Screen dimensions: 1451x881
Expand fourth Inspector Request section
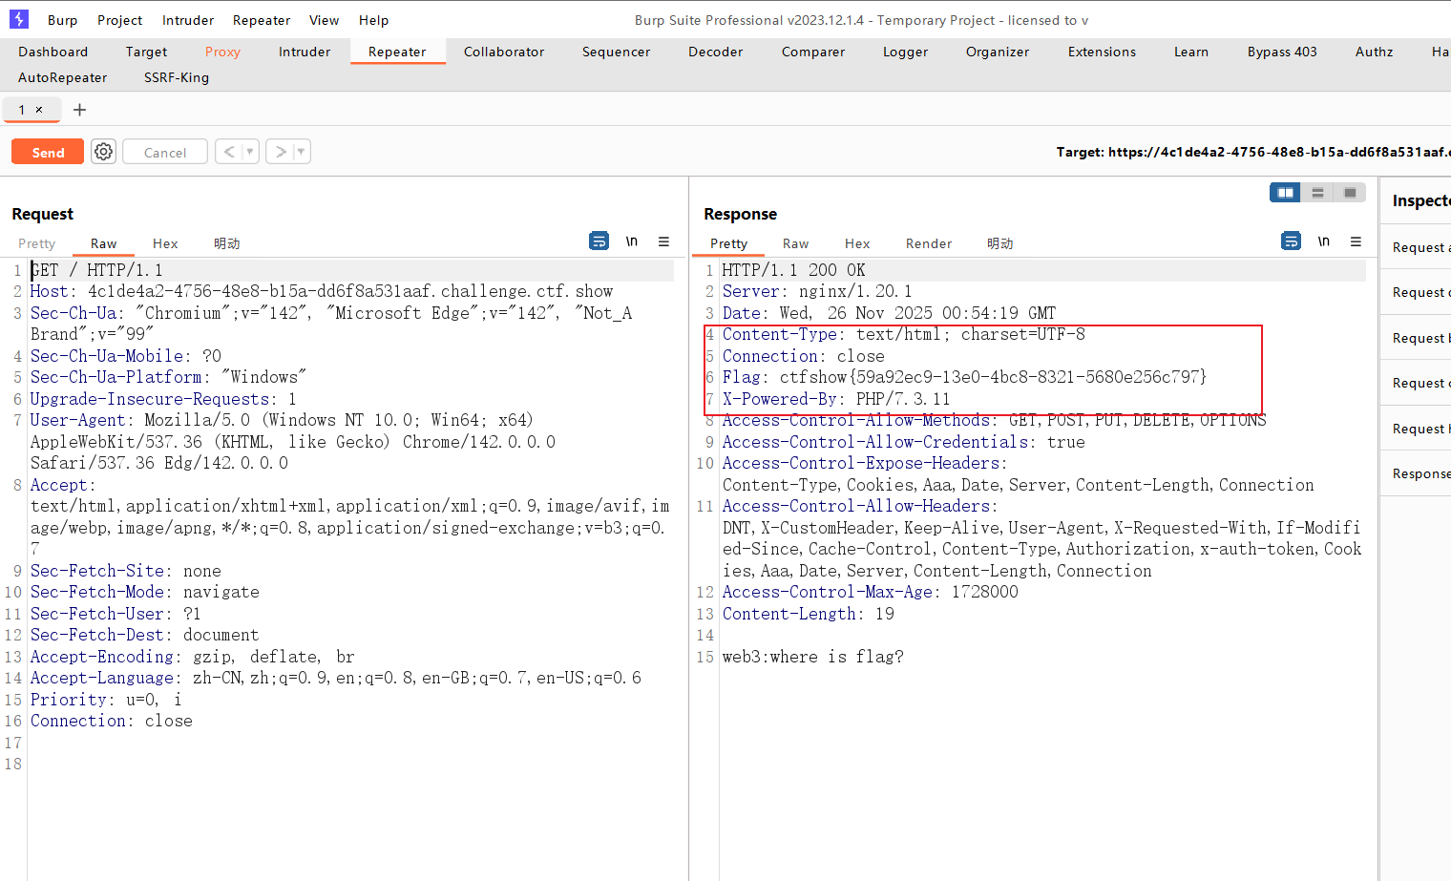(1416, 383)
